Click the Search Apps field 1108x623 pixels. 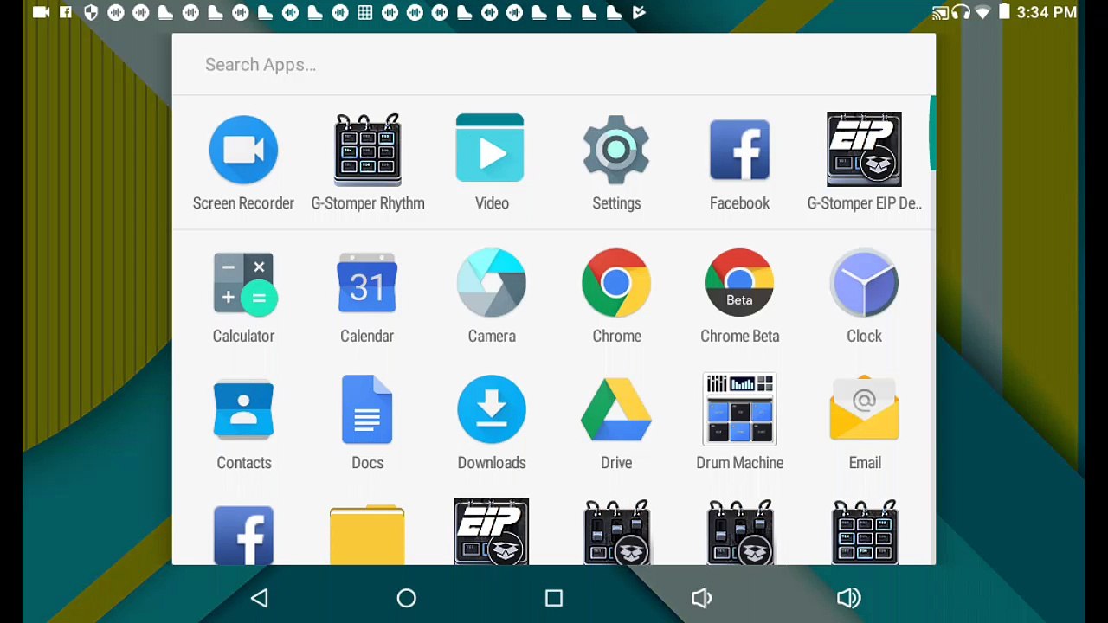pyautogui.click(x=554, y=65)
